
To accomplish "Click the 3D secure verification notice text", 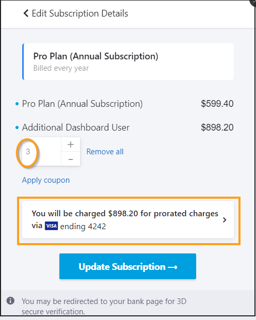I will click(104, 307).
